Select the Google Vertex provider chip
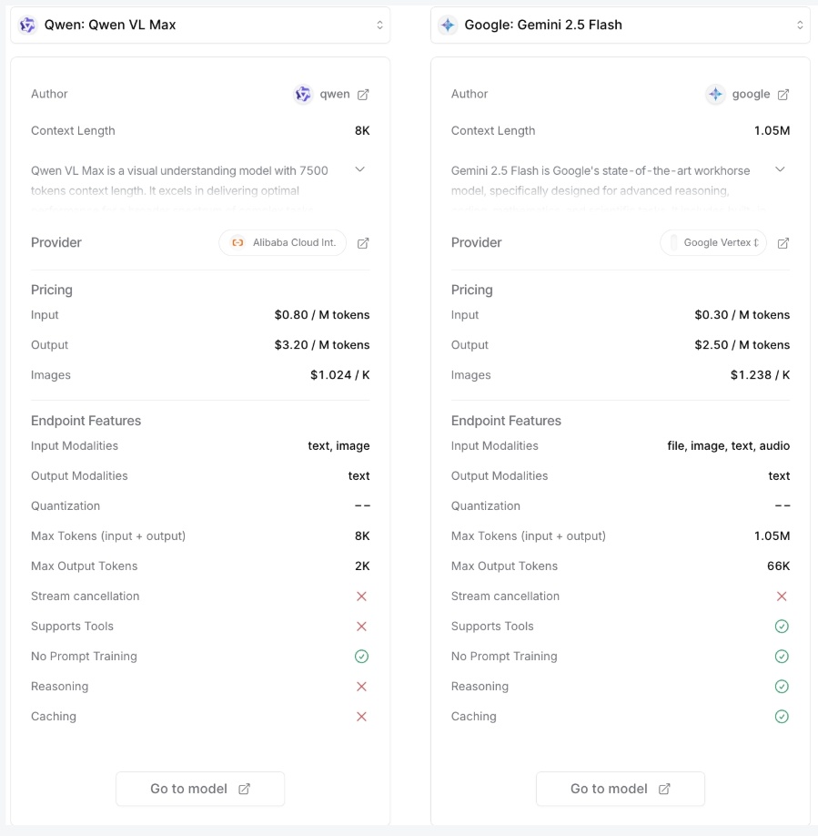 tap(713, 243)
